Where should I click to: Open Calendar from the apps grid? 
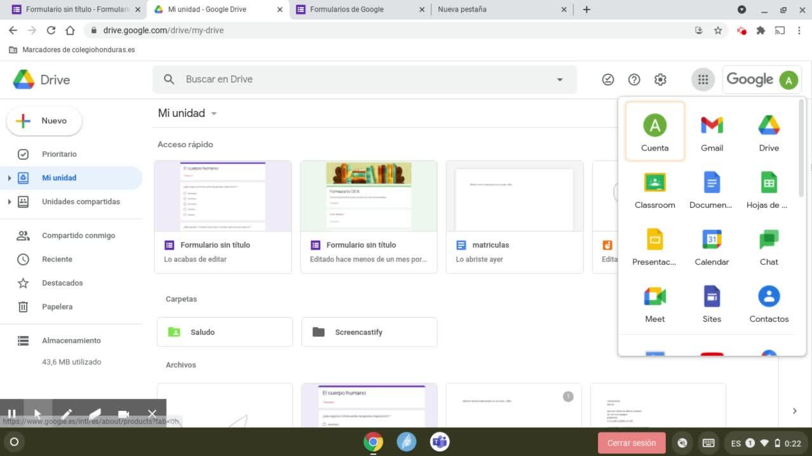coord(712,246)
